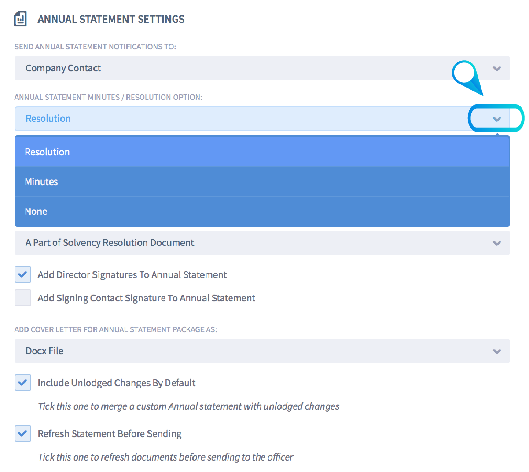Click the Annual Statement Settings heading
Image resolution: width=529 pixels, height=472 pixels.
111,19
